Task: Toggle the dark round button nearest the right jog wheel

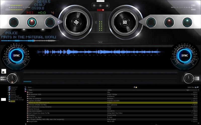Action: [x=151, y=22]
